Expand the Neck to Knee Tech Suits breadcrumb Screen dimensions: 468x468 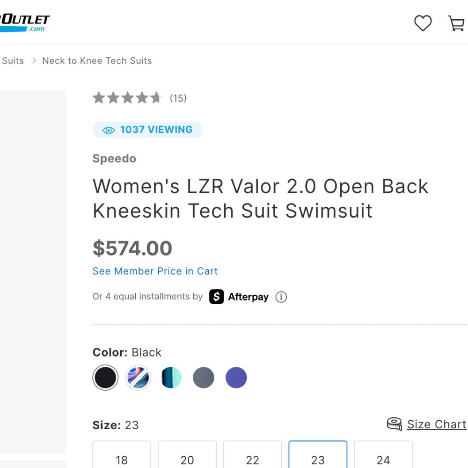[97, 60]
